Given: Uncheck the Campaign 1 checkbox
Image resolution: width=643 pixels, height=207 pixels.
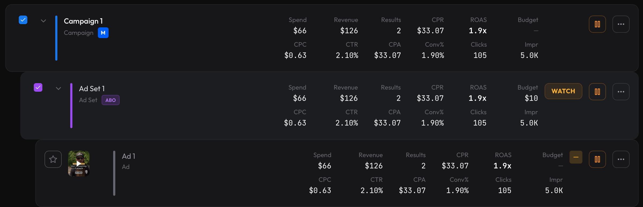Looking at the screenshot, I should tap(23, 20).
